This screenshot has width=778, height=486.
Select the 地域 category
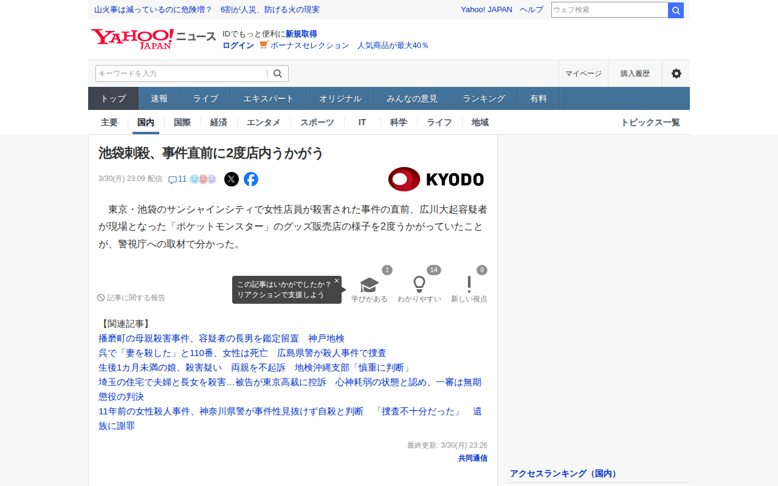click(x=480, y=122)
